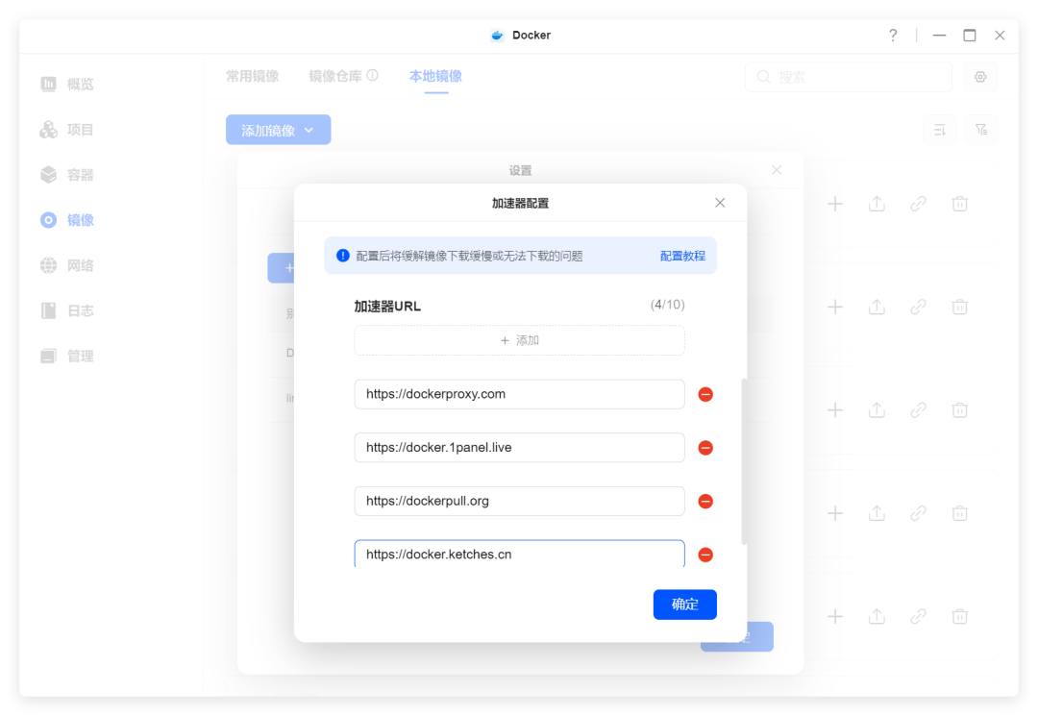This screenshot has height=716, width=1038.
Task: Click the dialog's vertical scrollbar
Action: tap(744, 461)
